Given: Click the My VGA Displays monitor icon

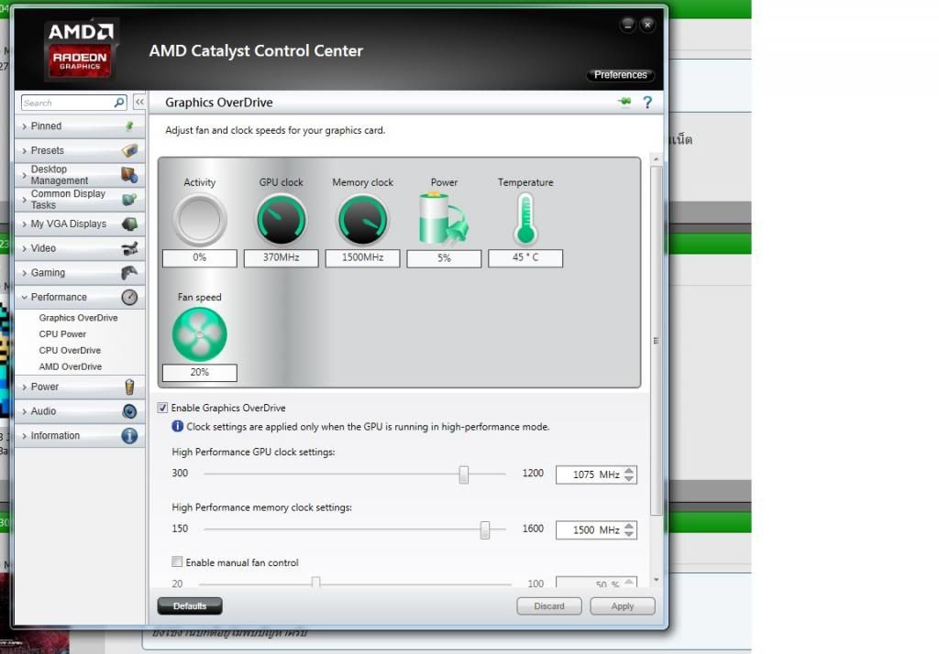Looking at the screenshot, I should click(x=129, y=223).
